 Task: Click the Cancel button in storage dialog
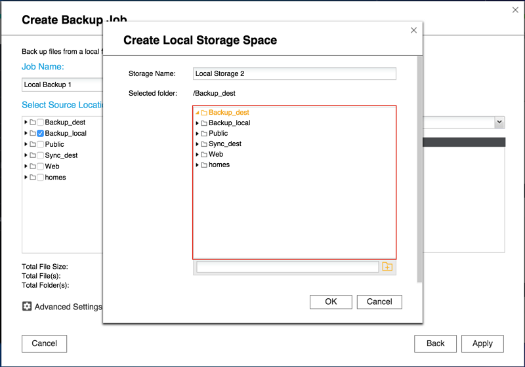tap(379, 301)
